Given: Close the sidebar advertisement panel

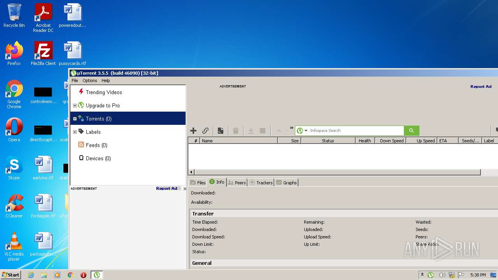Looking at the screenshot, I should tap(185, 189).
